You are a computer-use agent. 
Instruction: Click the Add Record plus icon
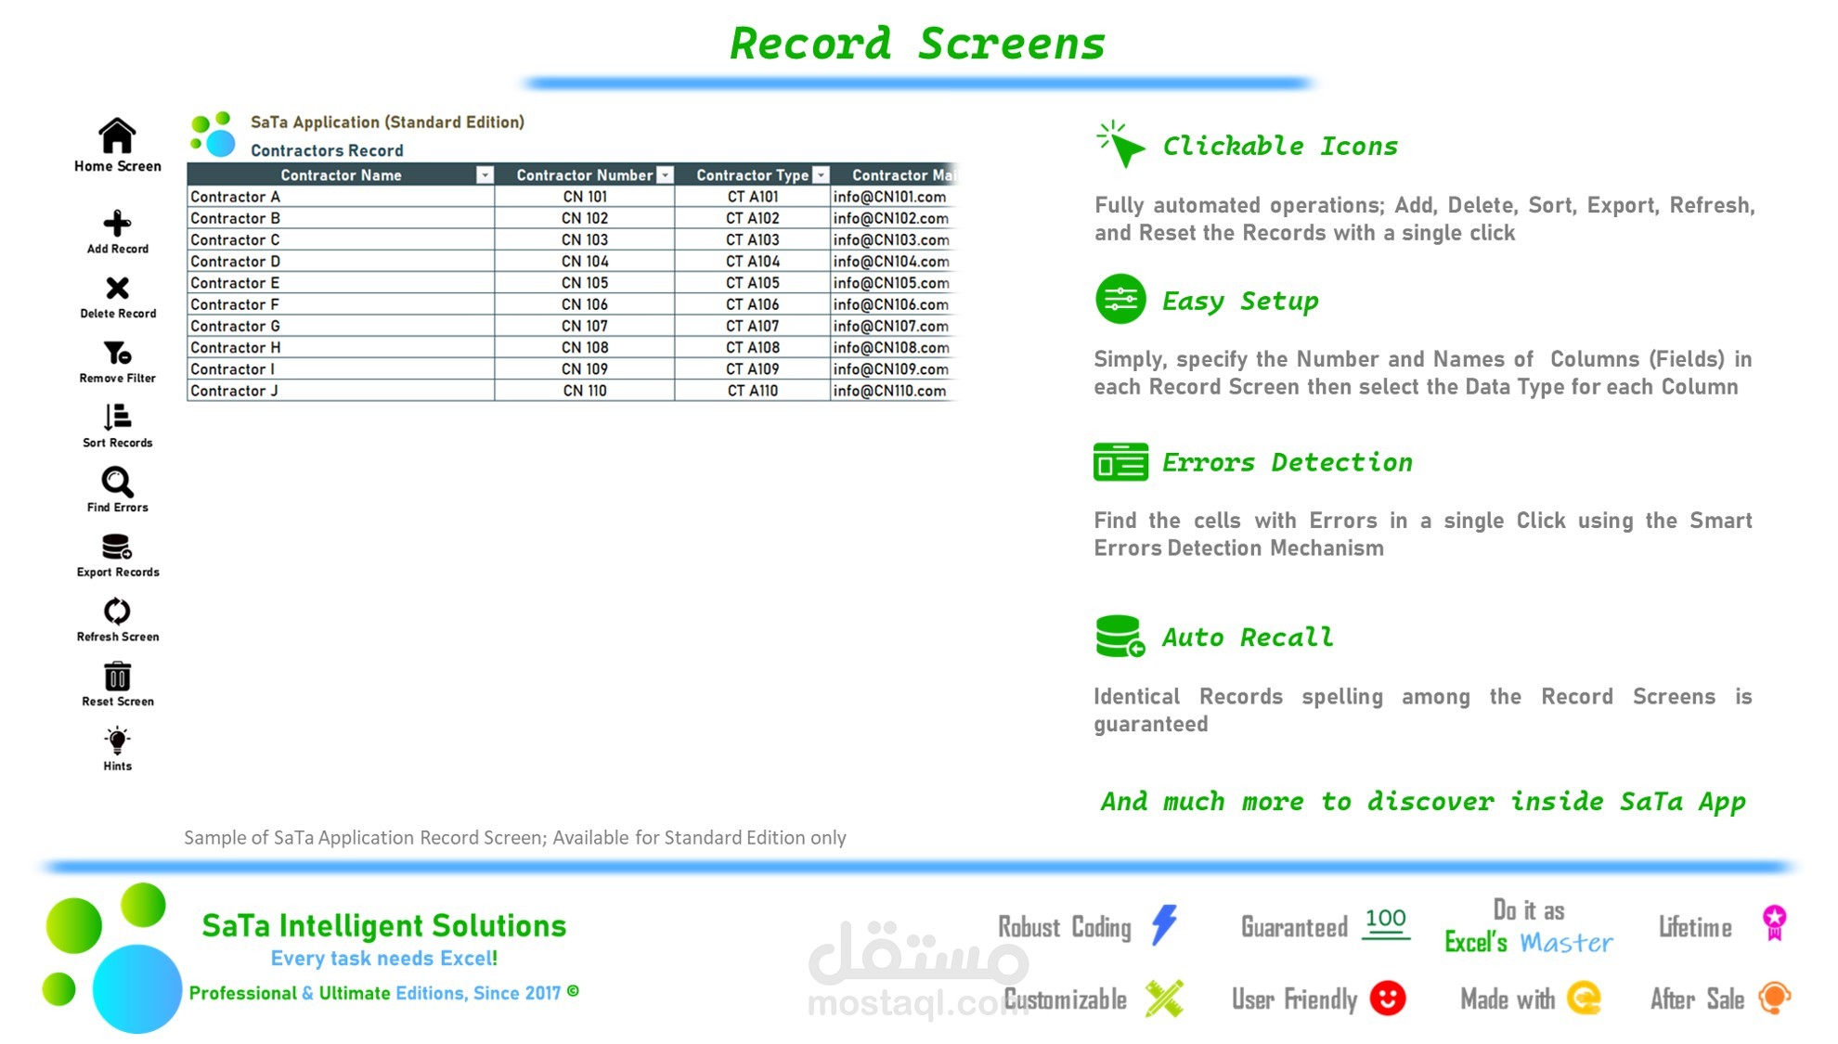(x=117, y=223)
